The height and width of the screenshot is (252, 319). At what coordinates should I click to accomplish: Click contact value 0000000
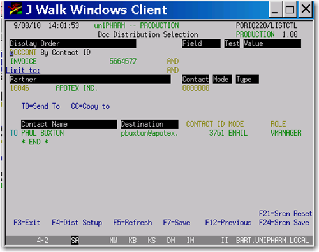click(x=196, y=88)
